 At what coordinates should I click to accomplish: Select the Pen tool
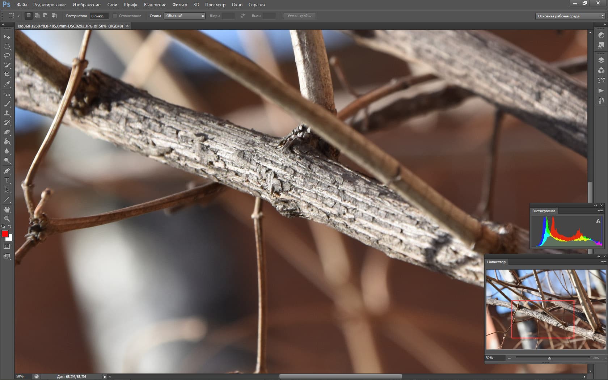[7, 171]
